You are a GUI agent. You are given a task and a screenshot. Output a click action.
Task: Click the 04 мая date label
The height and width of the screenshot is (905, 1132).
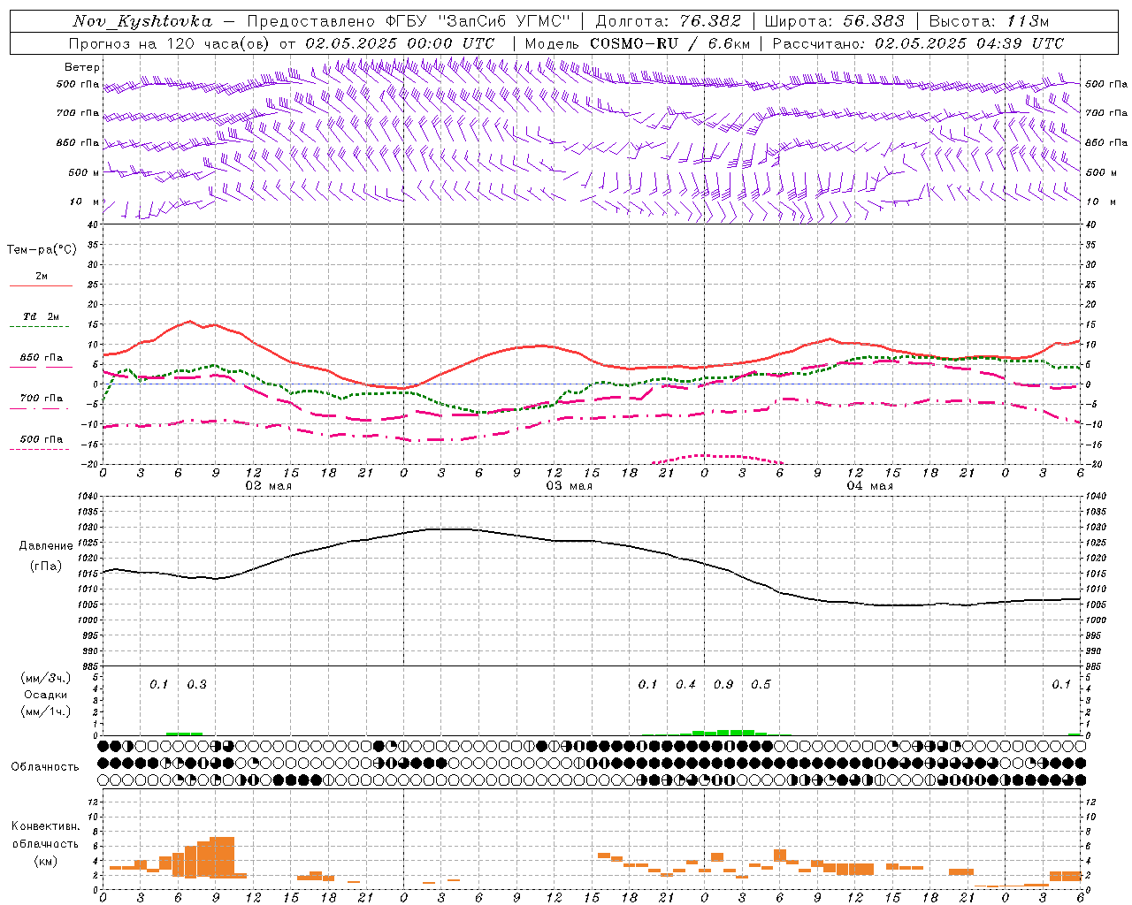click(x=869, y=486)
